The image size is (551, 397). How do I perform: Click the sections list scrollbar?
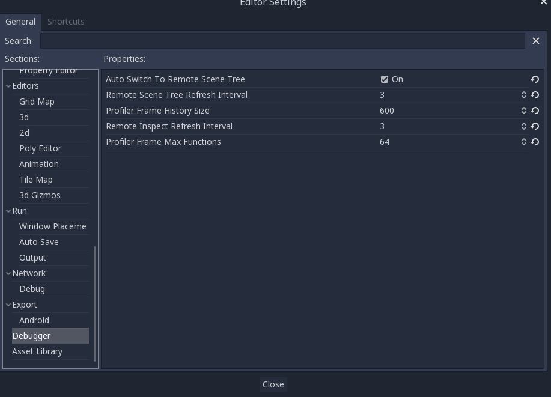click(x=95, y=304)
